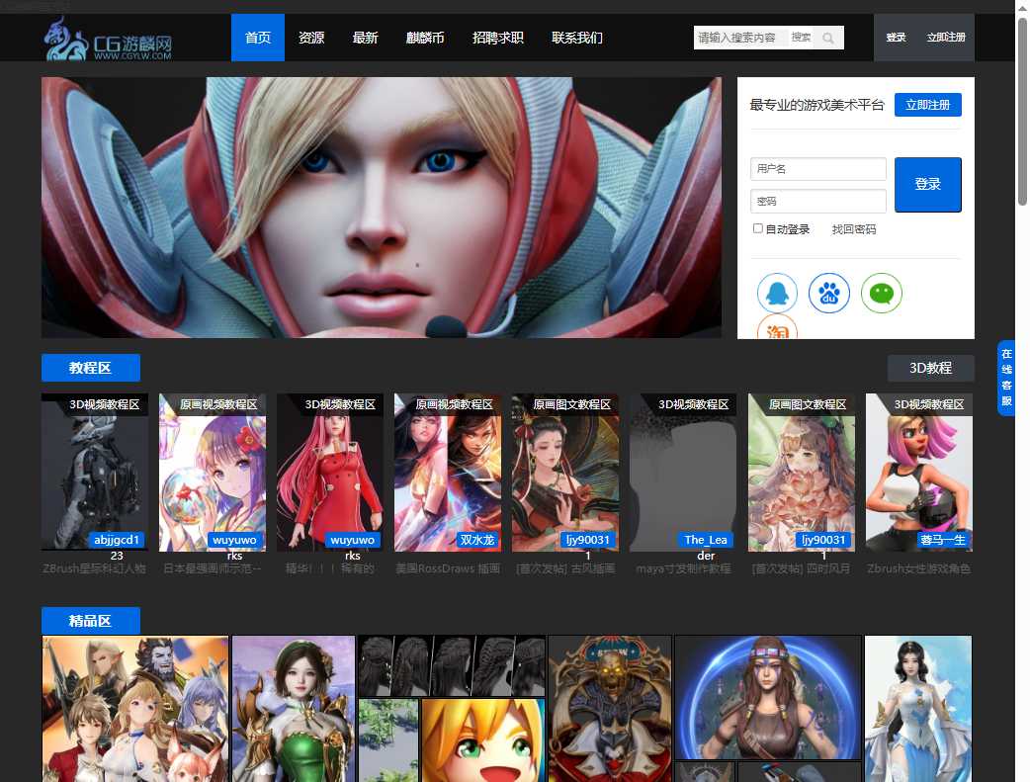Select 招聘求职 in the top navigation
This screenshot has height=782, width=1030.
tap(498, 38)
